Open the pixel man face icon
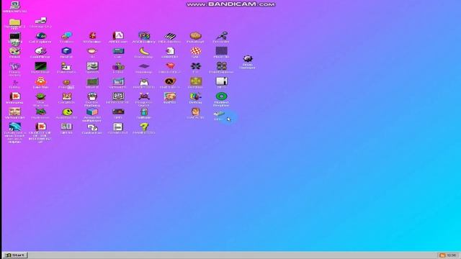The image size is (461, 259). point(195,112)
